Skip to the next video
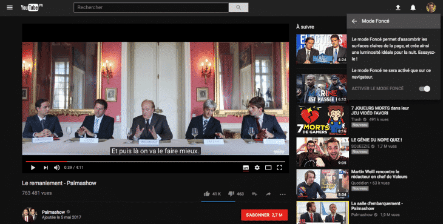This screenshot has height=224, width=443. (46, 168)
